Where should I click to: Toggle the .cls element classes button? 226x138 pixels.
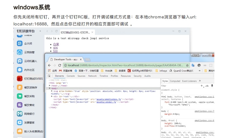(x=207, y=86)
